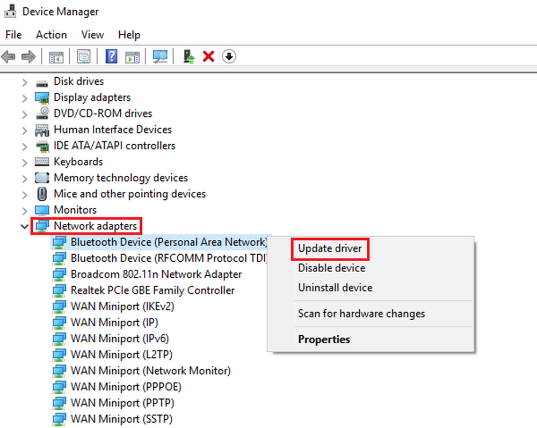Select WAN Miniport (IPv6) entry
This screenshot has width=537, height=428.
coord(120,338)
